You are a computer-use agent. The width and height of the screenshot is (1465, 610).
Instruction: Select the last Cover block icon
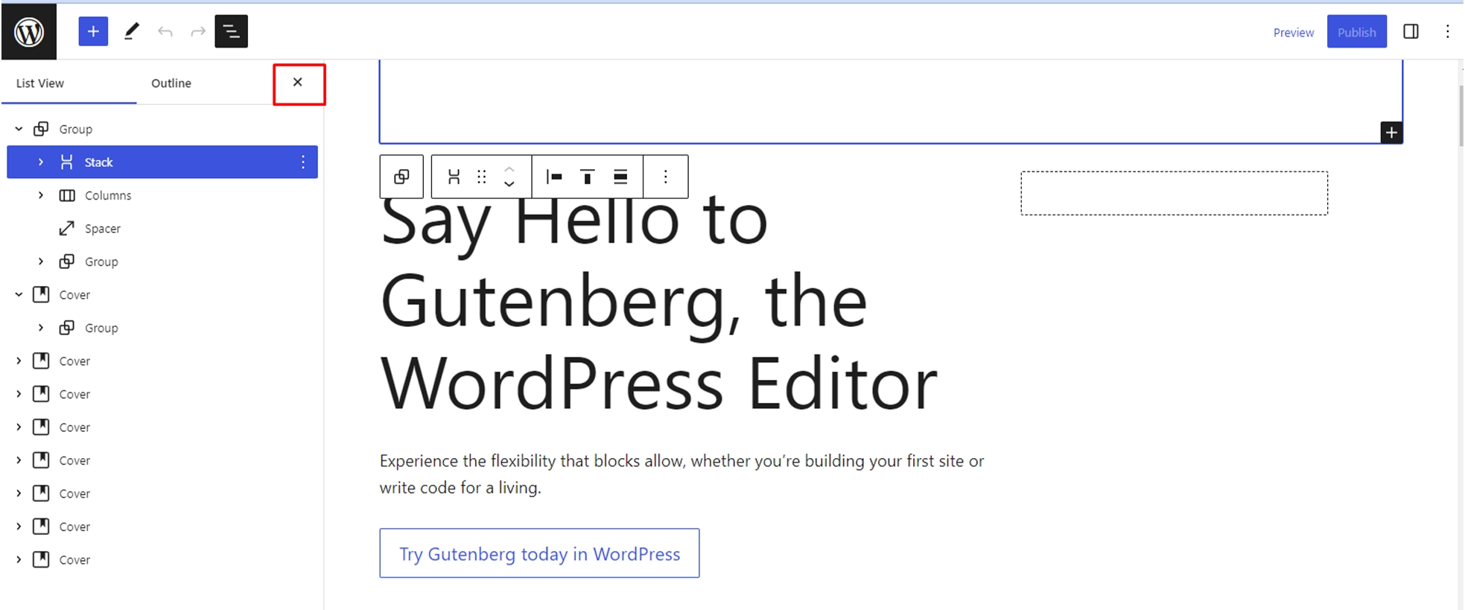click(x=42, y=559)
